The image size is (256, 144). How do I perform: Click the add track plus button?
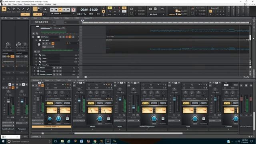point(54,22)
